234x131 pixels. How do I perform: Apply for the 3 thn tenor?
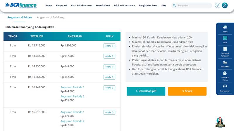coord(109,67)
